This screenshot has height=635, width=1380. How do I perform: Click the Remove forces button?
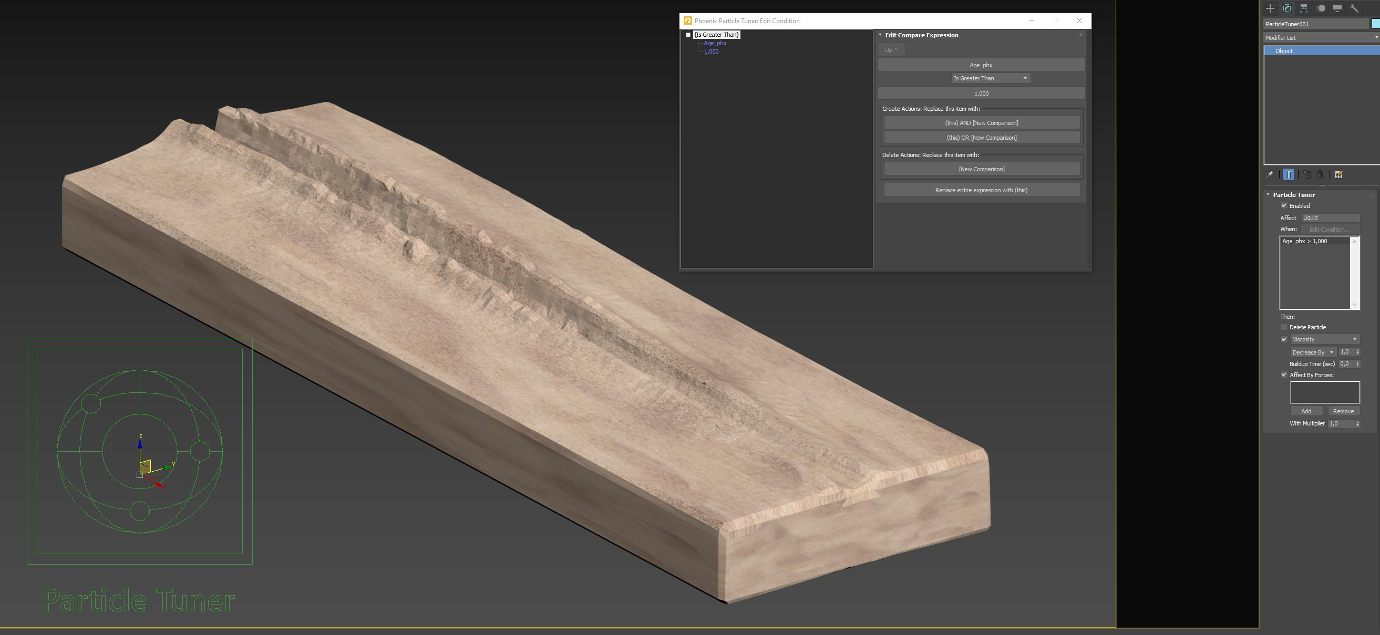(x=1343, y=411)
